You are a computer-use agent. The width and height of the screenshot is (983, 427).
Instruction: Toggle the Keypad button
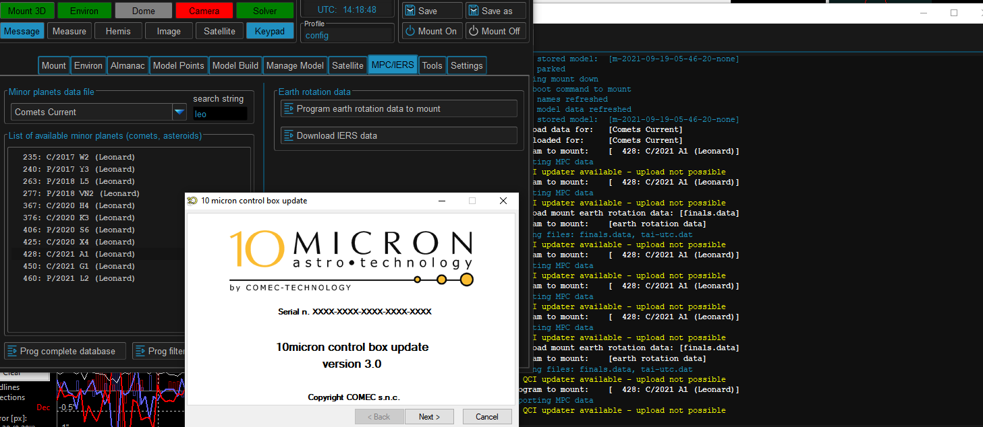[x=270, y=31]
